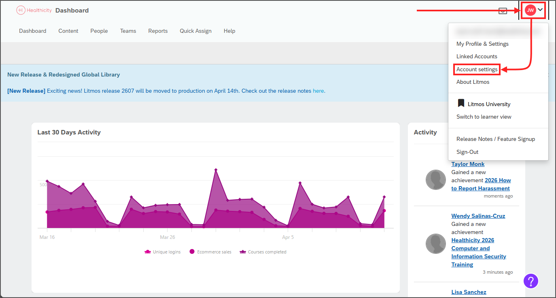Click the Healthicity logo

pyautogui.click(x=34, y=10)
